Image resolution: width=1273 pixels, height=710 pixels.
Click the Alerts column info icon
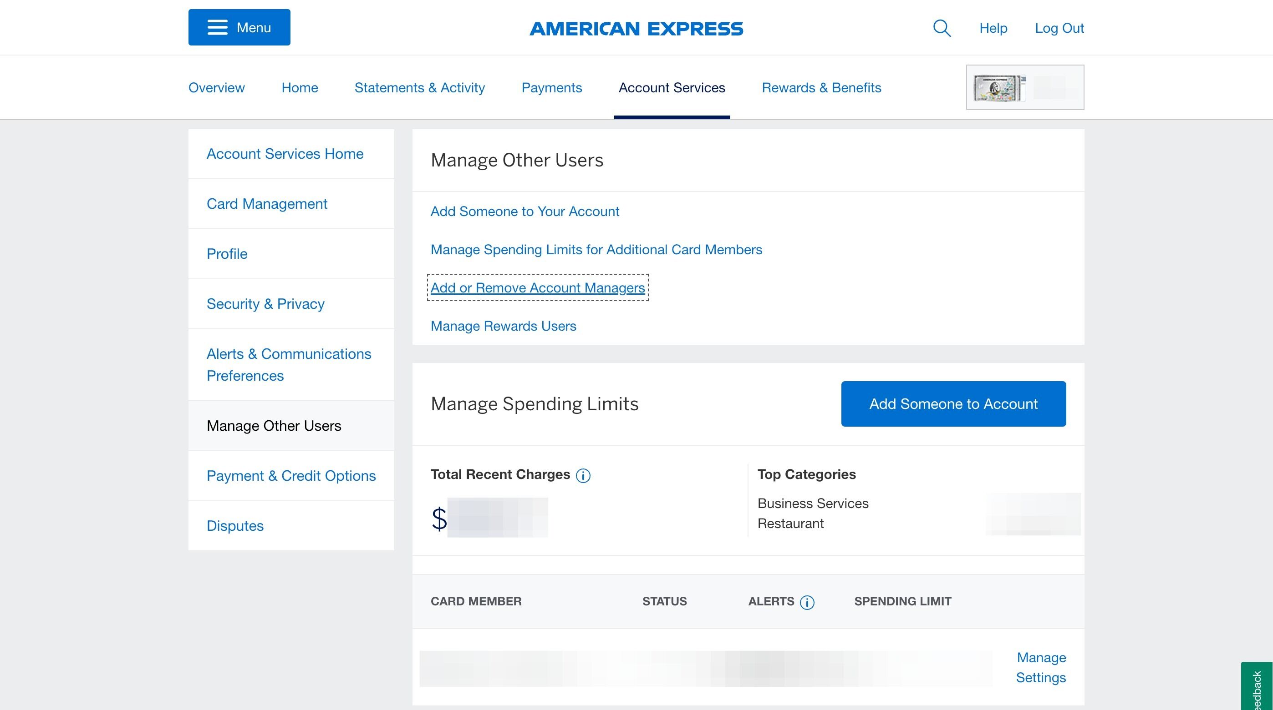coord(807,602)
